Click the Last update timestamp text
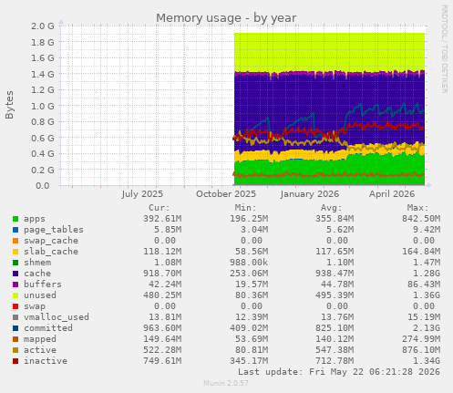 [339, 372]
